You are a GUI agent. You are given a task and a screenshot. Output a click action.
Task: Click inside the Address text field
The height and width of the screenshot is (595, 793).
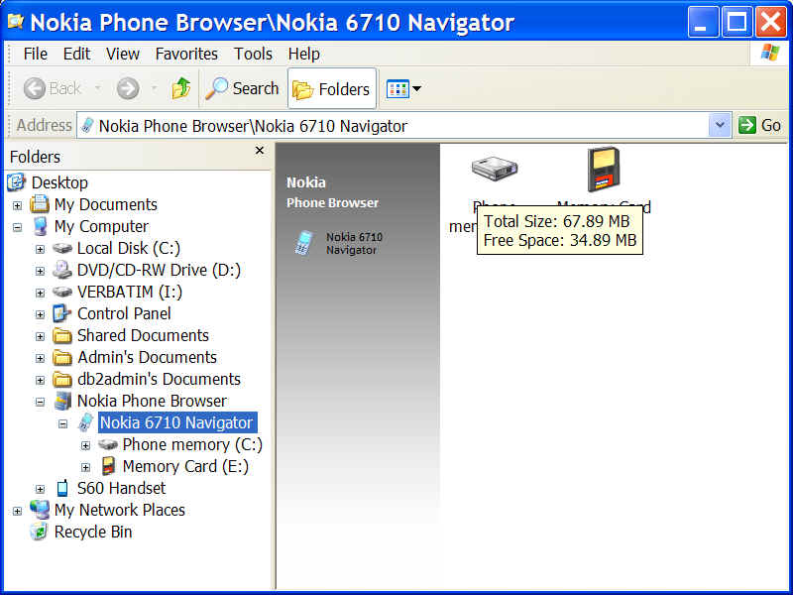pyautogui.click(x=396, y=126)
